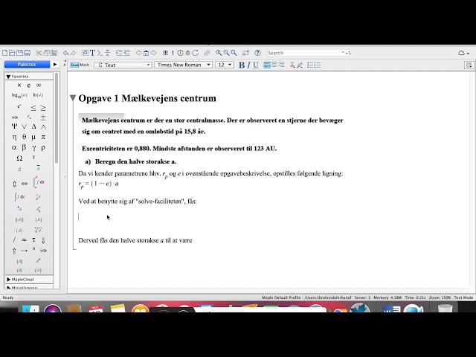Insert the log base 10 template

[19, 95]
